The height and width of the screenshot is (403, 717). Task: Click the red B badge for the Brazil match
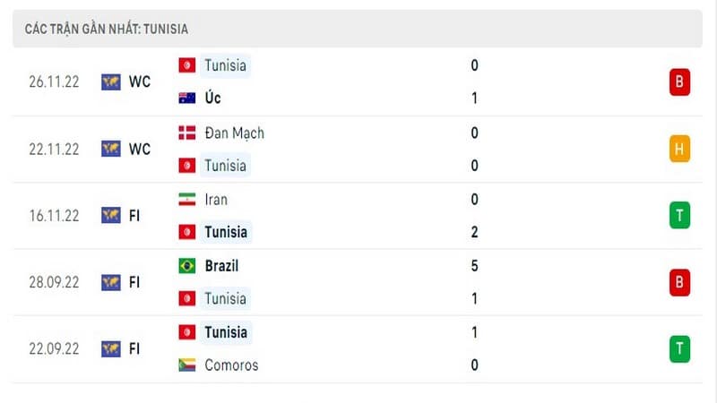(x=679, y=282)
